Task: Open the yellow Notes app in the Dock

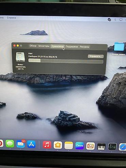Action: point(68,146)
